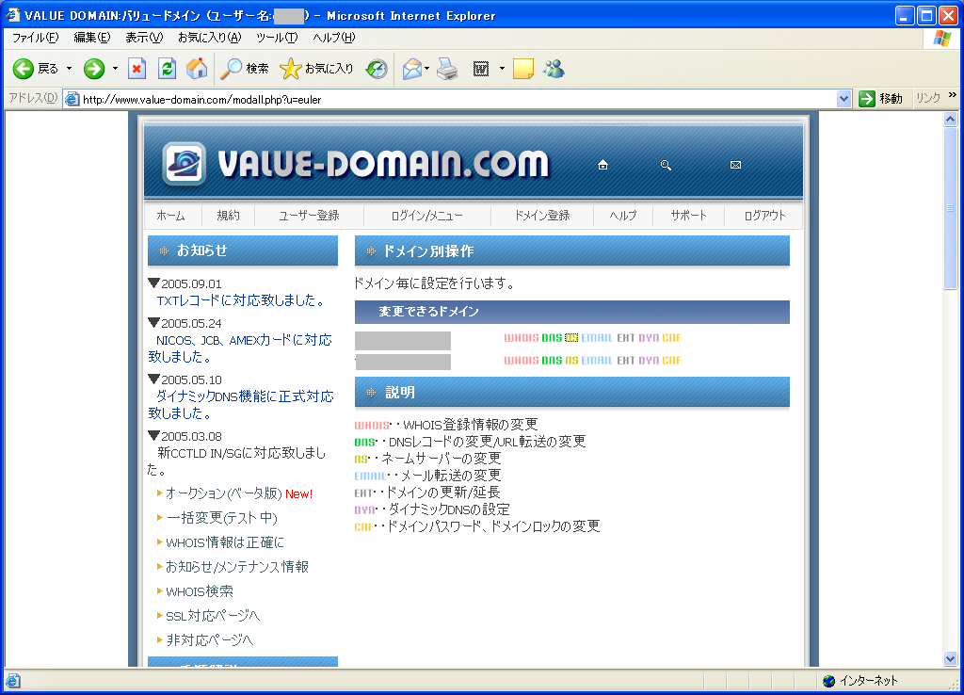
Task: Click CNF in the bottom domain row
Action: 671,361
